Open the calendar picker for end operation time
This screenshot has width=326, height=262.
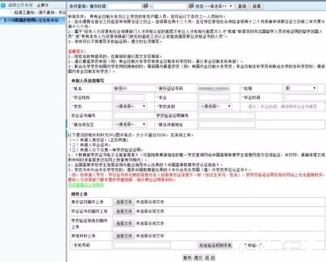pos(191,7)
